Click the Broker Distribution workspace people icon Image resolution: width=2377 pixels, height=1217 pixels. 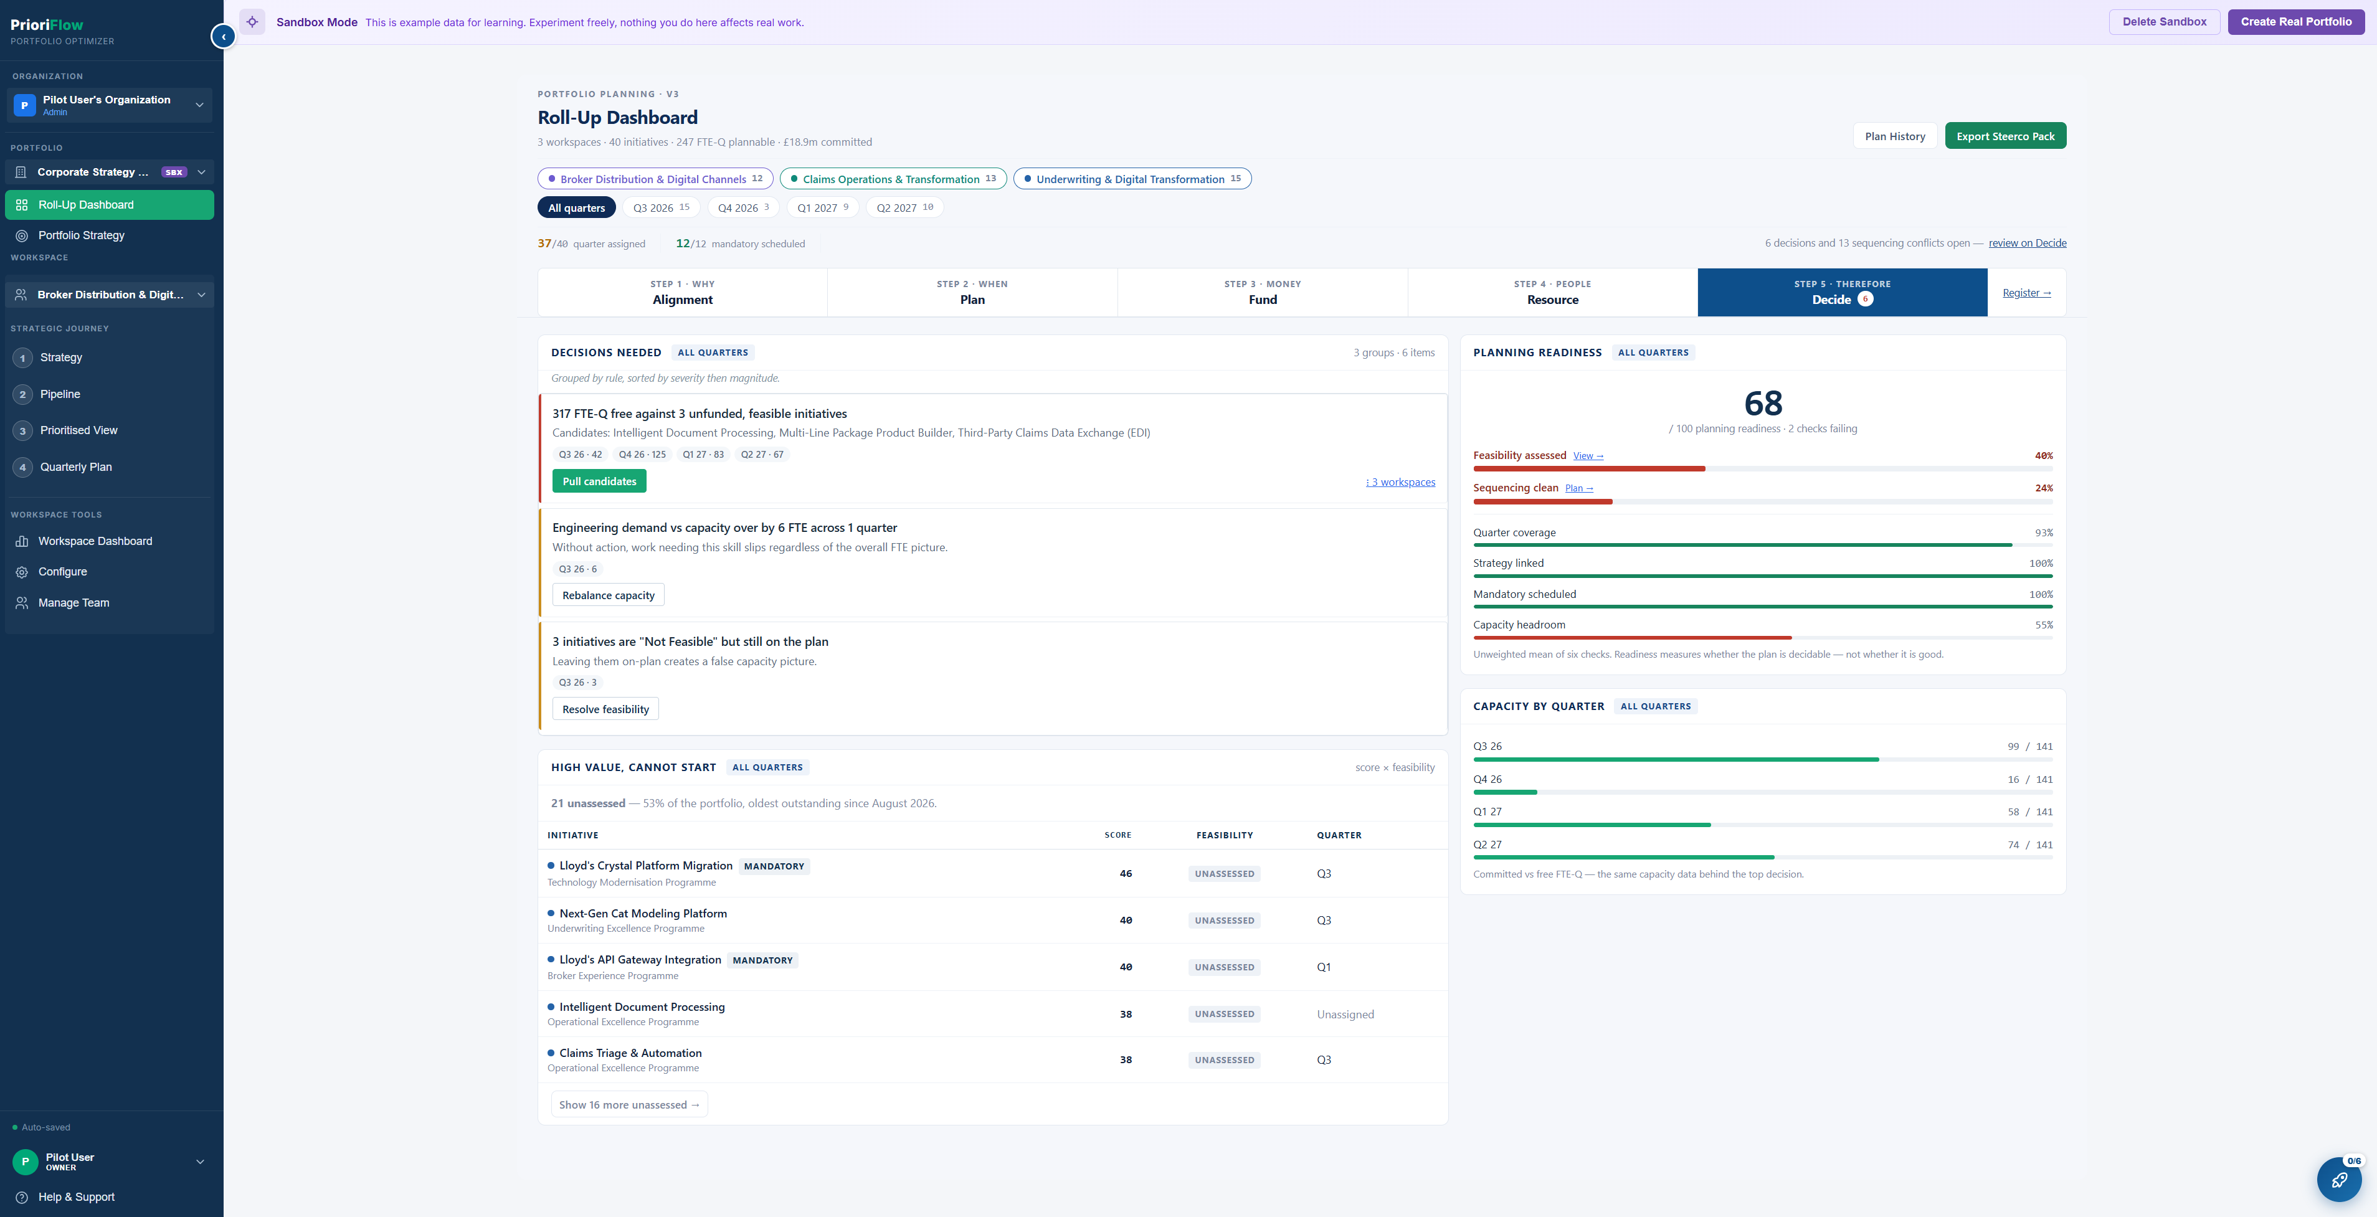coord(21,295)
